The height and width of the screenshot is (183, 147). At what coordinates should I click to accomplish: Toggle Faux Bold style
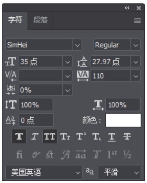[19, 136]
